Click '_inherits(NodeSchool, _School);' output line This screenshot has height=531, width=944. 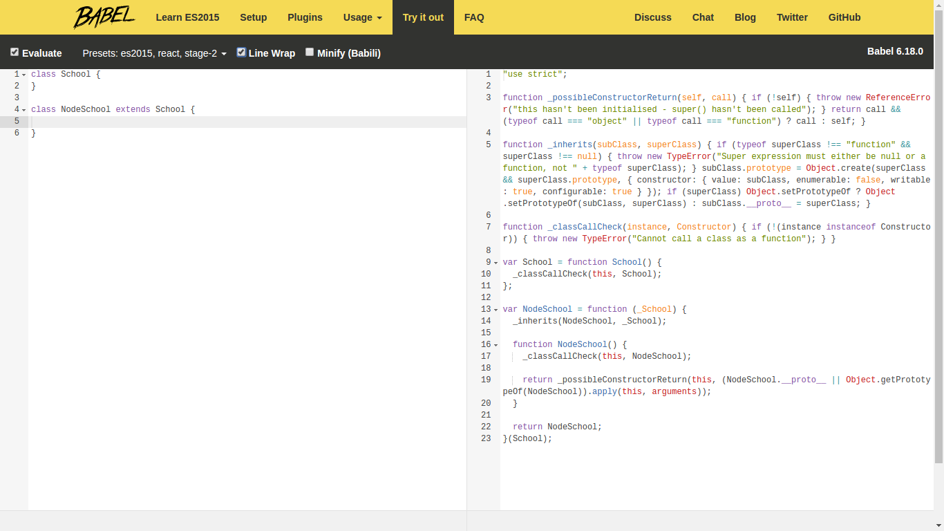589,321
